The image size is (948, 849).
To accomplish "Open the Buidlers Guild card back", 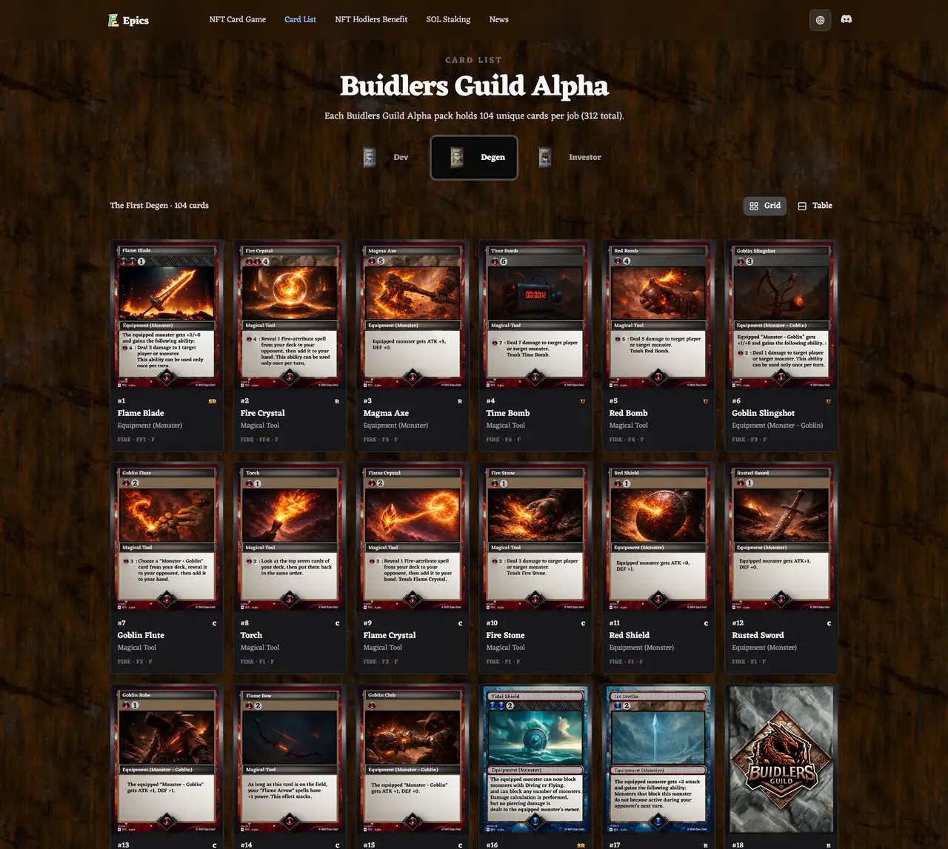I will click(x=781, y=759).
